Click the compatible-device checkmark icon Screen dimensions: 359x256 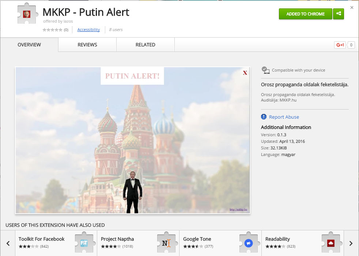coord(265,70)
